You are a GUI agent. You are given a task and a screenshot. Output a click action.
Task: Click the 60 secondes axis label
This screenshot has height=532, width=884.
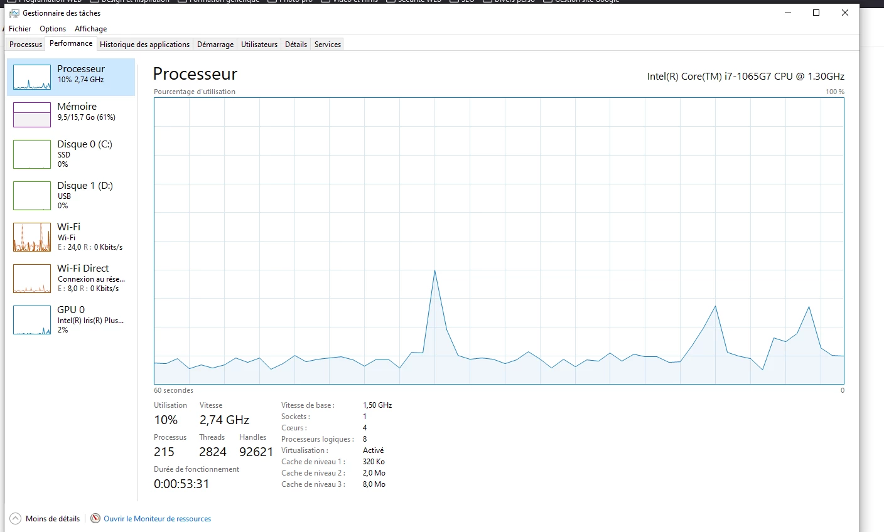coord(173,390)
